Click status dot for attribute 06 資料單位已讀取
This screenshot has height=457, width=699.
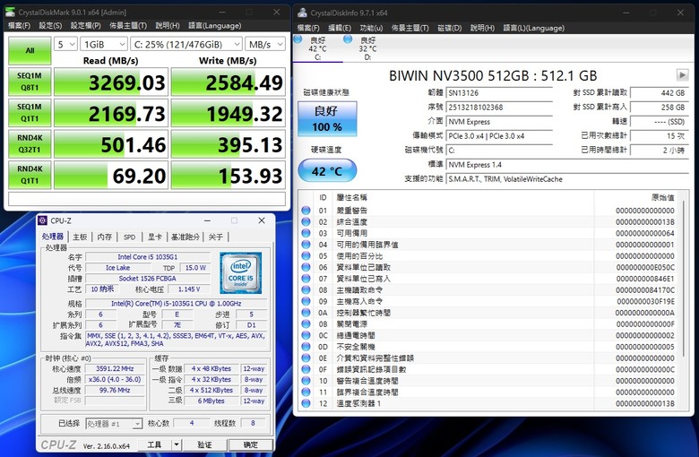[x=306, y=267]
